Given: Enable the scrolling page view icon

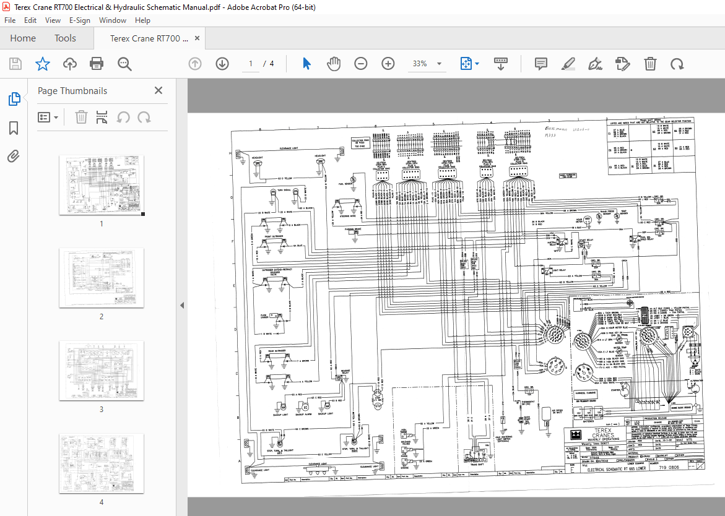Looking at the screenshot, I should pos(500,64).
